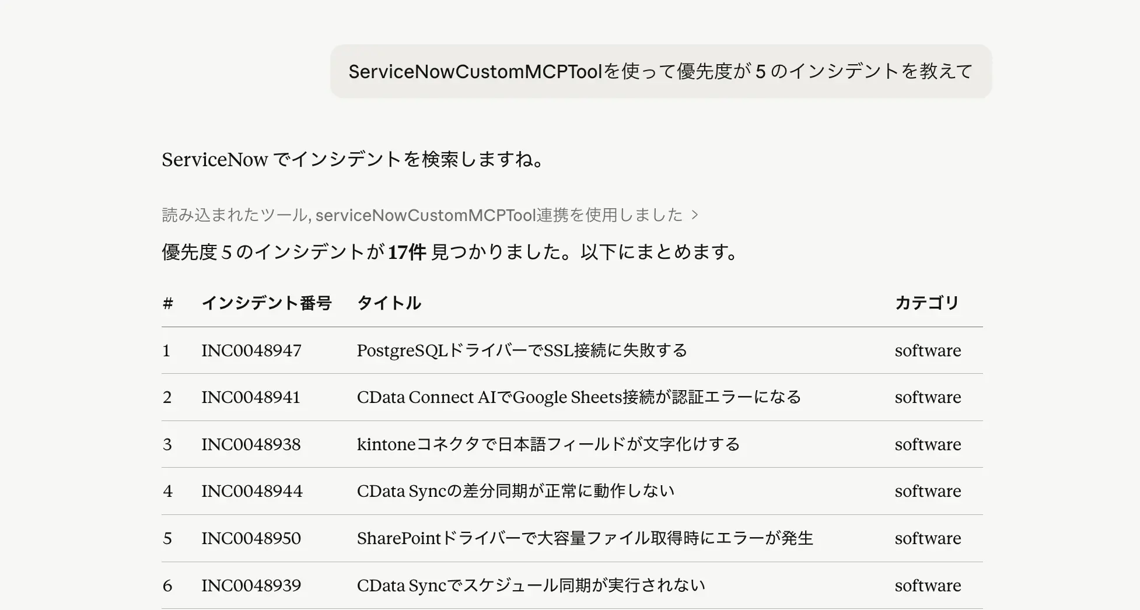Click the software category label in row 1

point(928,350)
